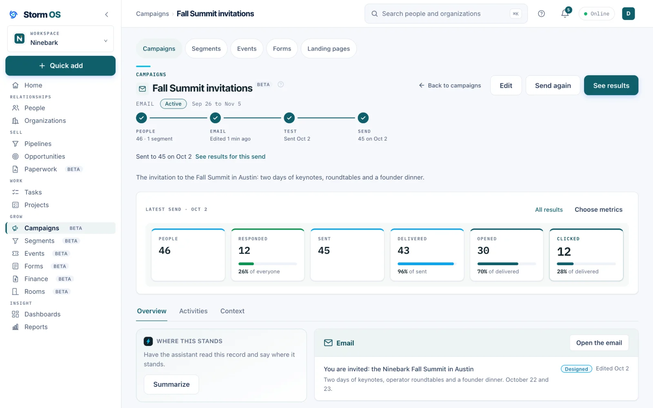Image resolution: width=653 pixels, height=408 pixels.
Task: Click the assistant bolt icon
Action: pos(148,341)
